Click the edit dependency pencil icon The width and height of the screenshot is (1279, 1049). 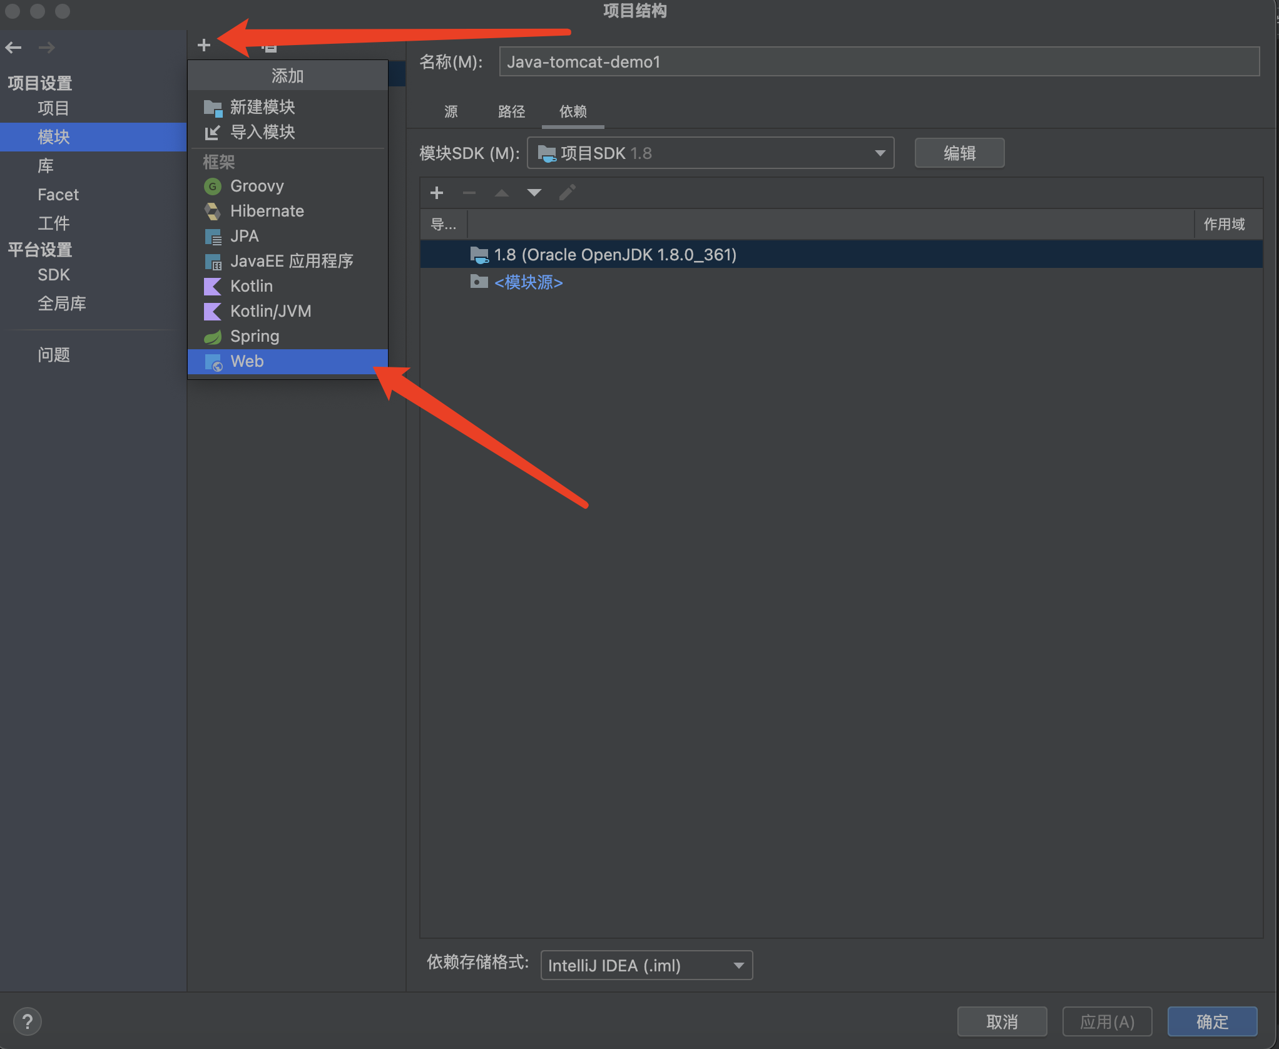pyautogui.click(x=567, y=193)
